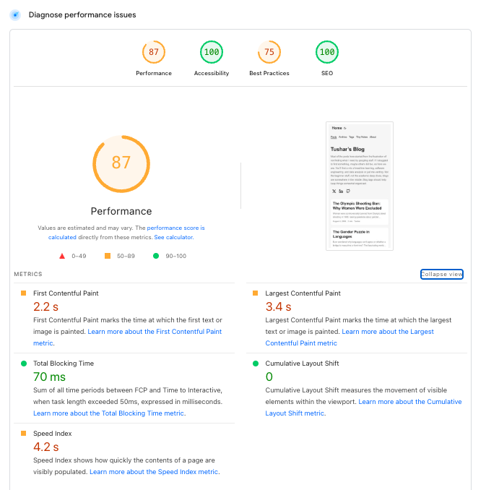Click the red triangle 0–49 legend icon
486x490 pixels.
(x=62, y=256)
